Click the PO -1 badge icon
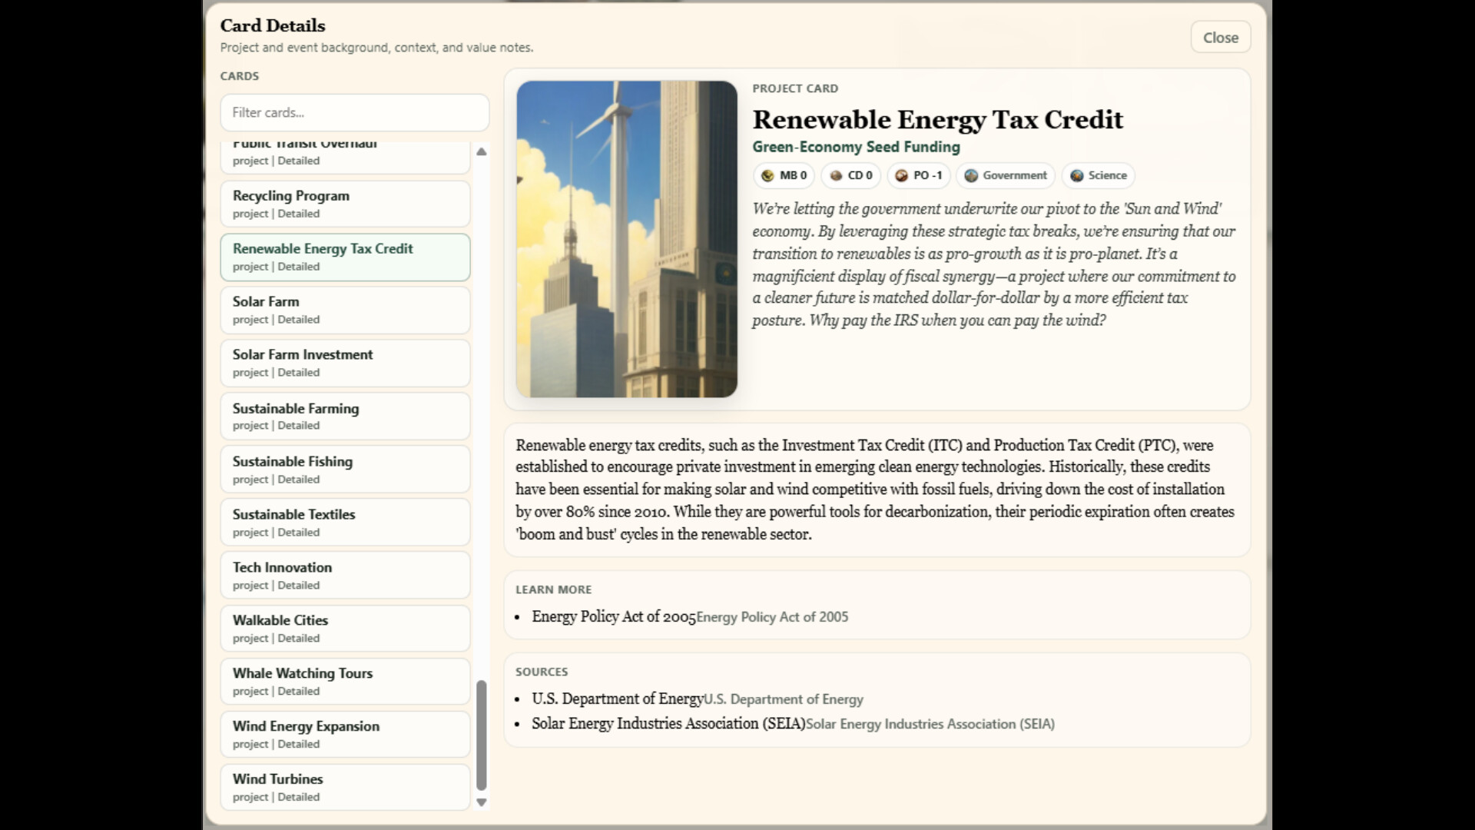1475x830 pixels. pyautogui.click(x=901, y=176)
